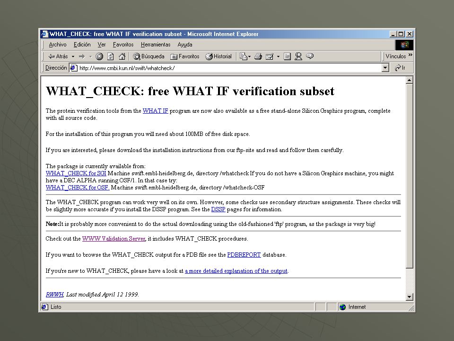Open the detailed explanation of output link
This screenshot has height=341, width=454.
(x=236, y=271)
